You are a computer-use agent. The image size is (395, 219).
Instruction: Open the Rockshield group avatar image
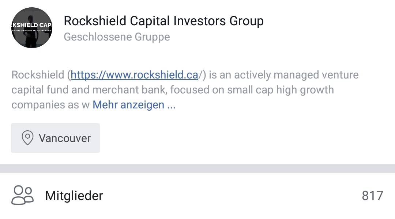(x=32, y=28)
